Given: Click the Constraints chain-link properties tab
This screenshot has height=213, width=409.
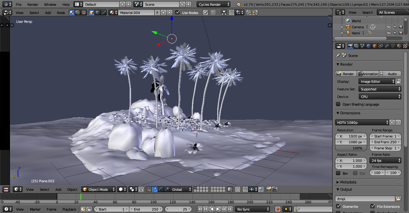Looking at the screenshot, I should [381, 46].
